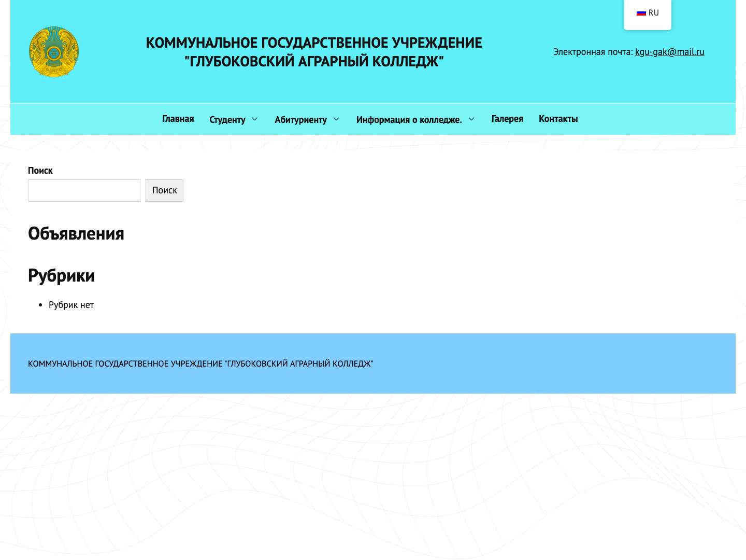The height and width of the screenshot is (560, 746).
Task: Click inside the search input field
Action: click(84, 190)
